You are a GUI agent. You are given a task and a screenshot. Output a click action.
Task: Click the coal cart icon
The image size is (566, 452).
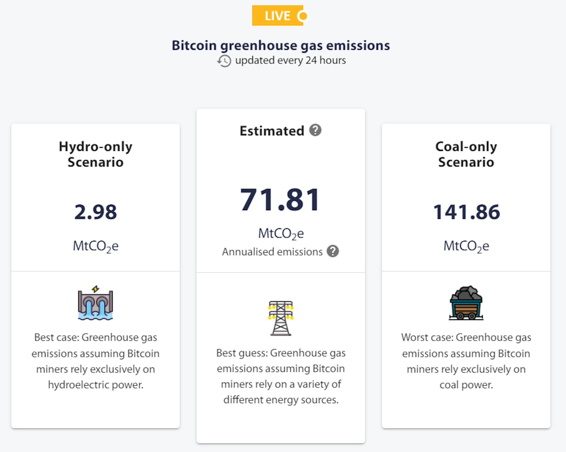[x=466, y=303]
